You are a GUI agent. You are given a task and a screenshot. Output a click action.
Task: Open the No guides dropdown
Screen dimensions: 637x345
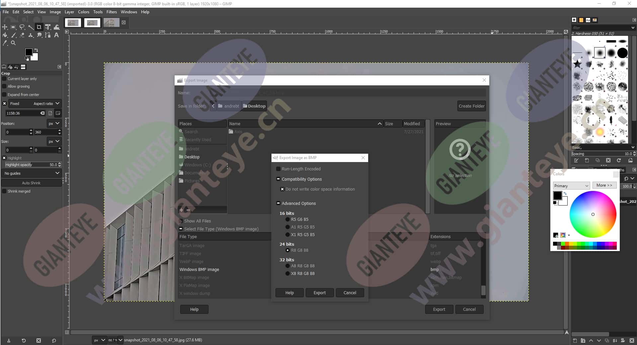pyautogui.click(x=32, y=173)
